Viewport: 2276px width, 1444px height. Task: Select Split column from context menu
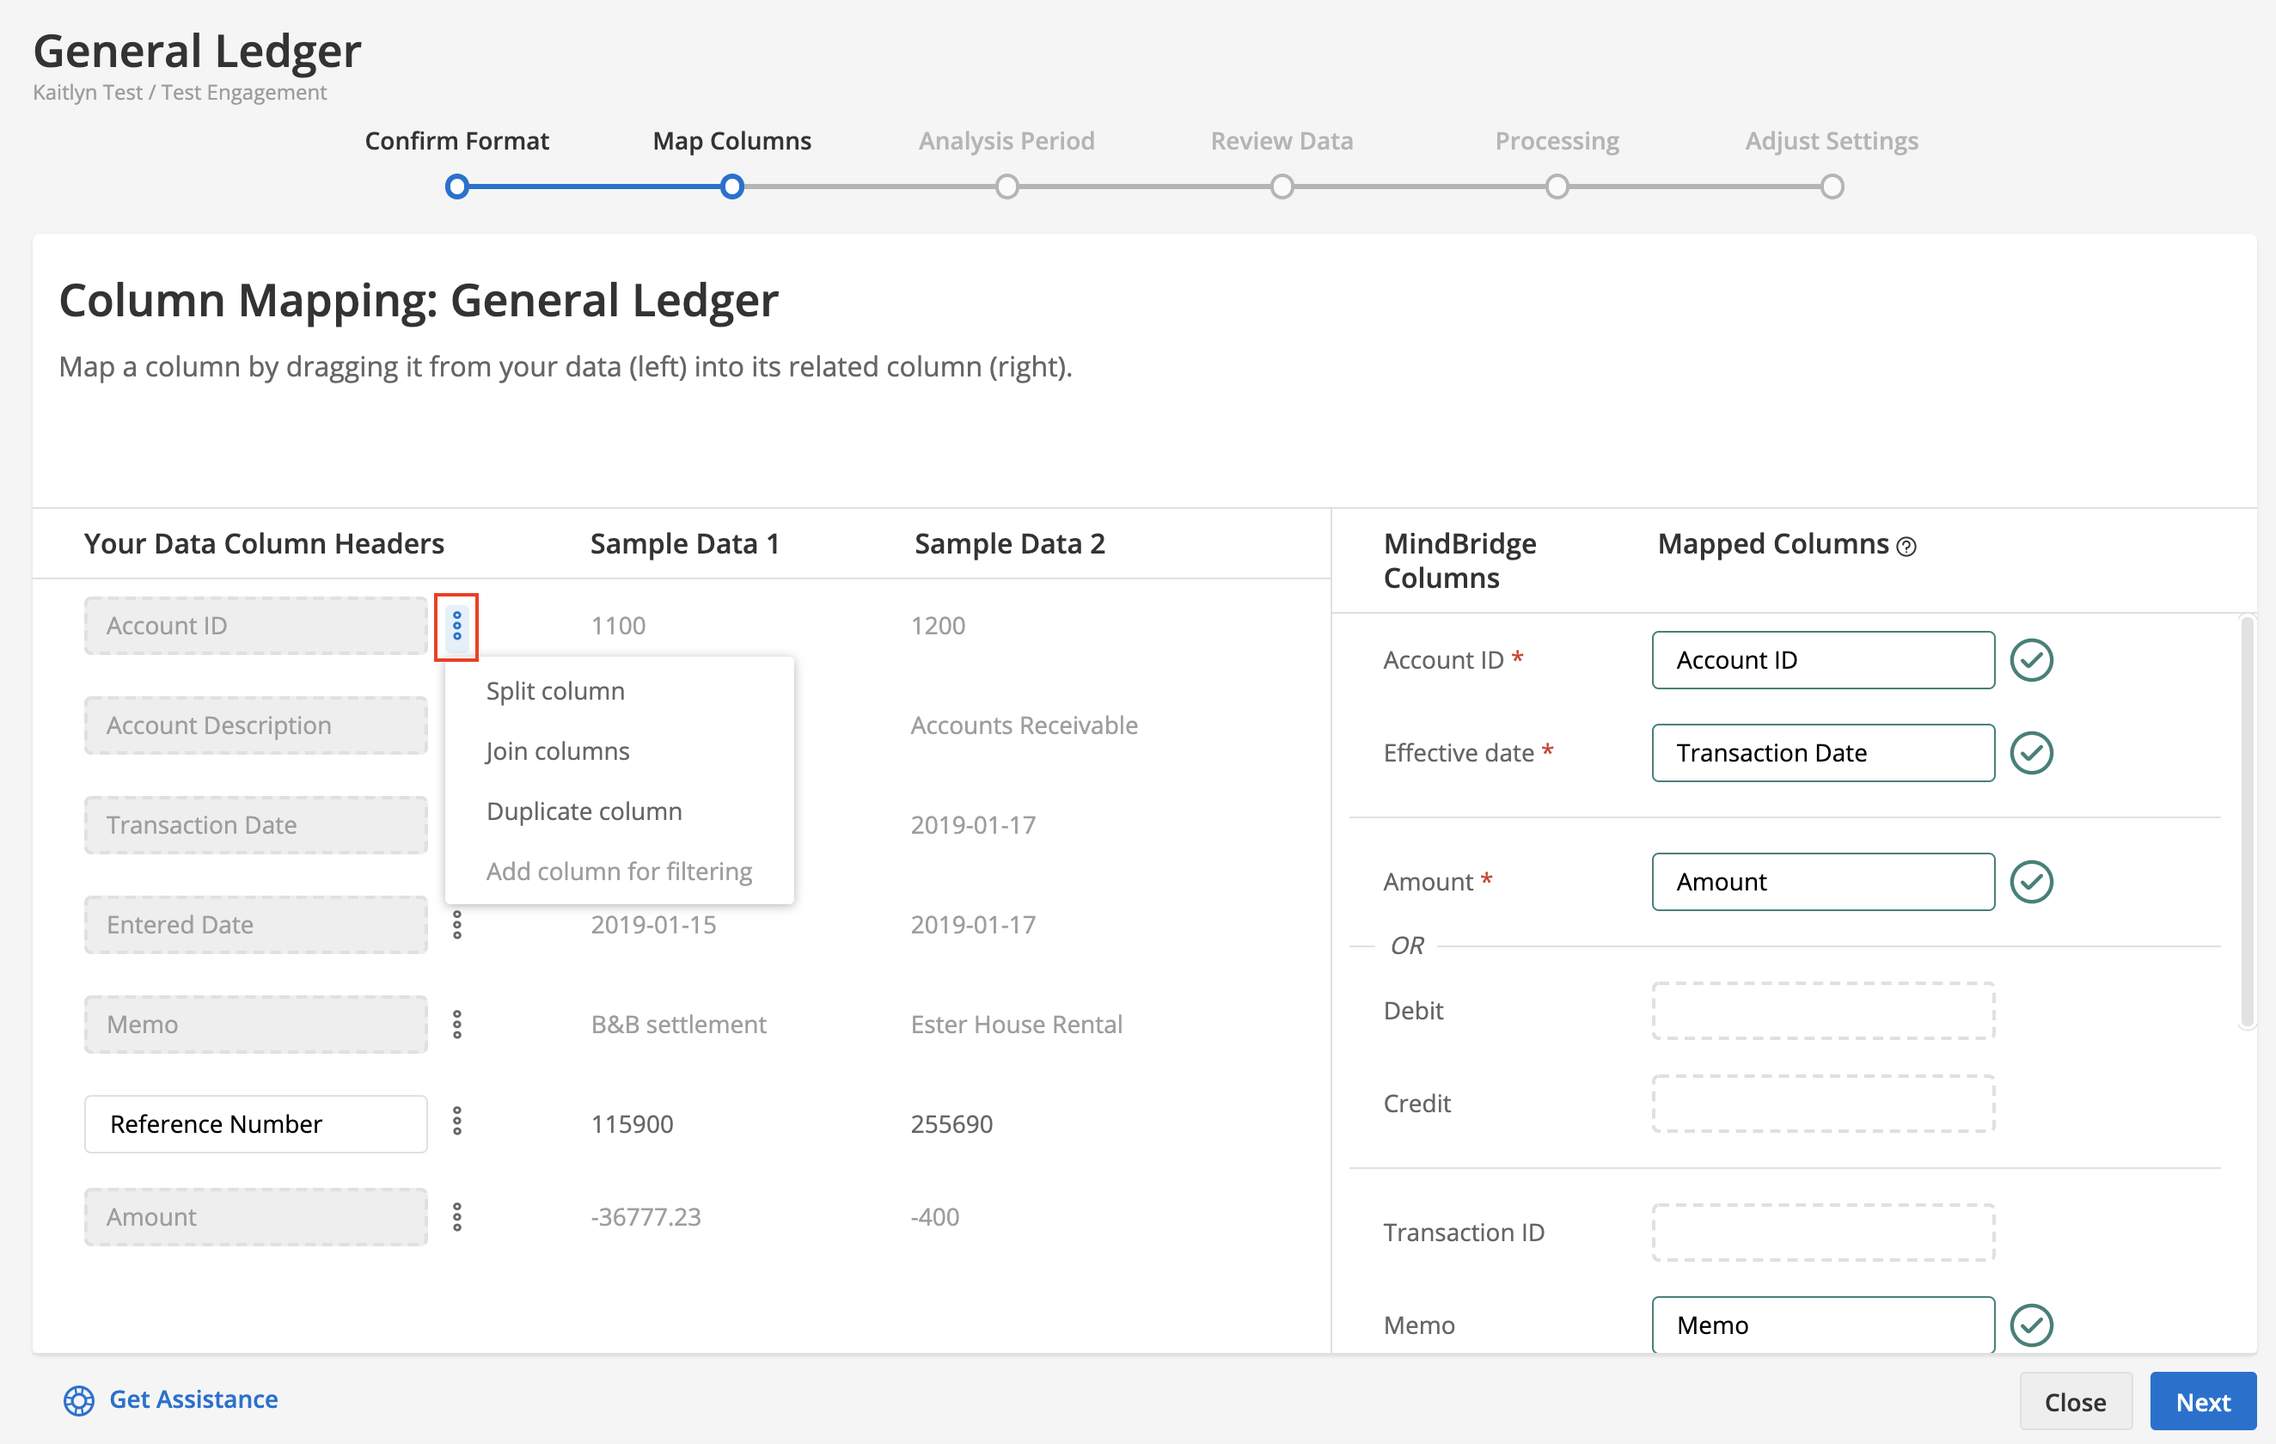(x=554, y=690)
